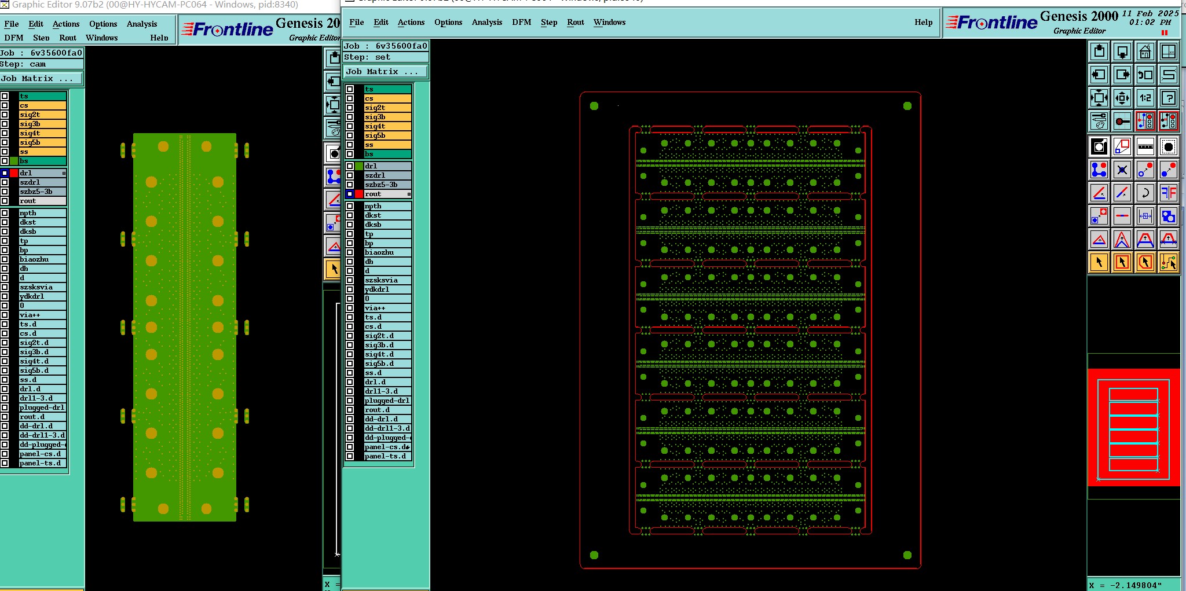Select the arrow-in-polygon select tool

click(1145, 262)
